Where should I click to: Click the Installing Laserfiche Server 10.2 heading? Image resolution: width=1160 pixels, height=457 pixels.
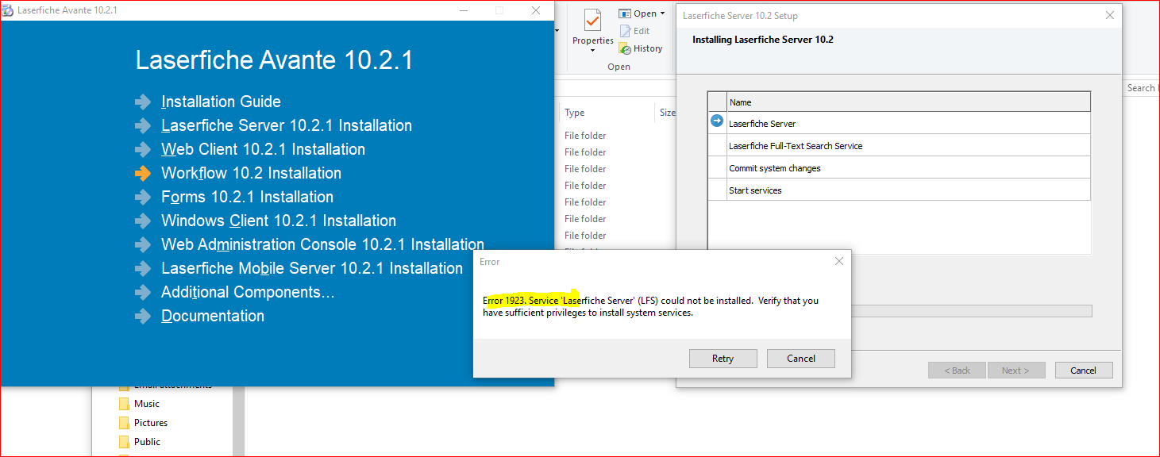coord(762,40)
